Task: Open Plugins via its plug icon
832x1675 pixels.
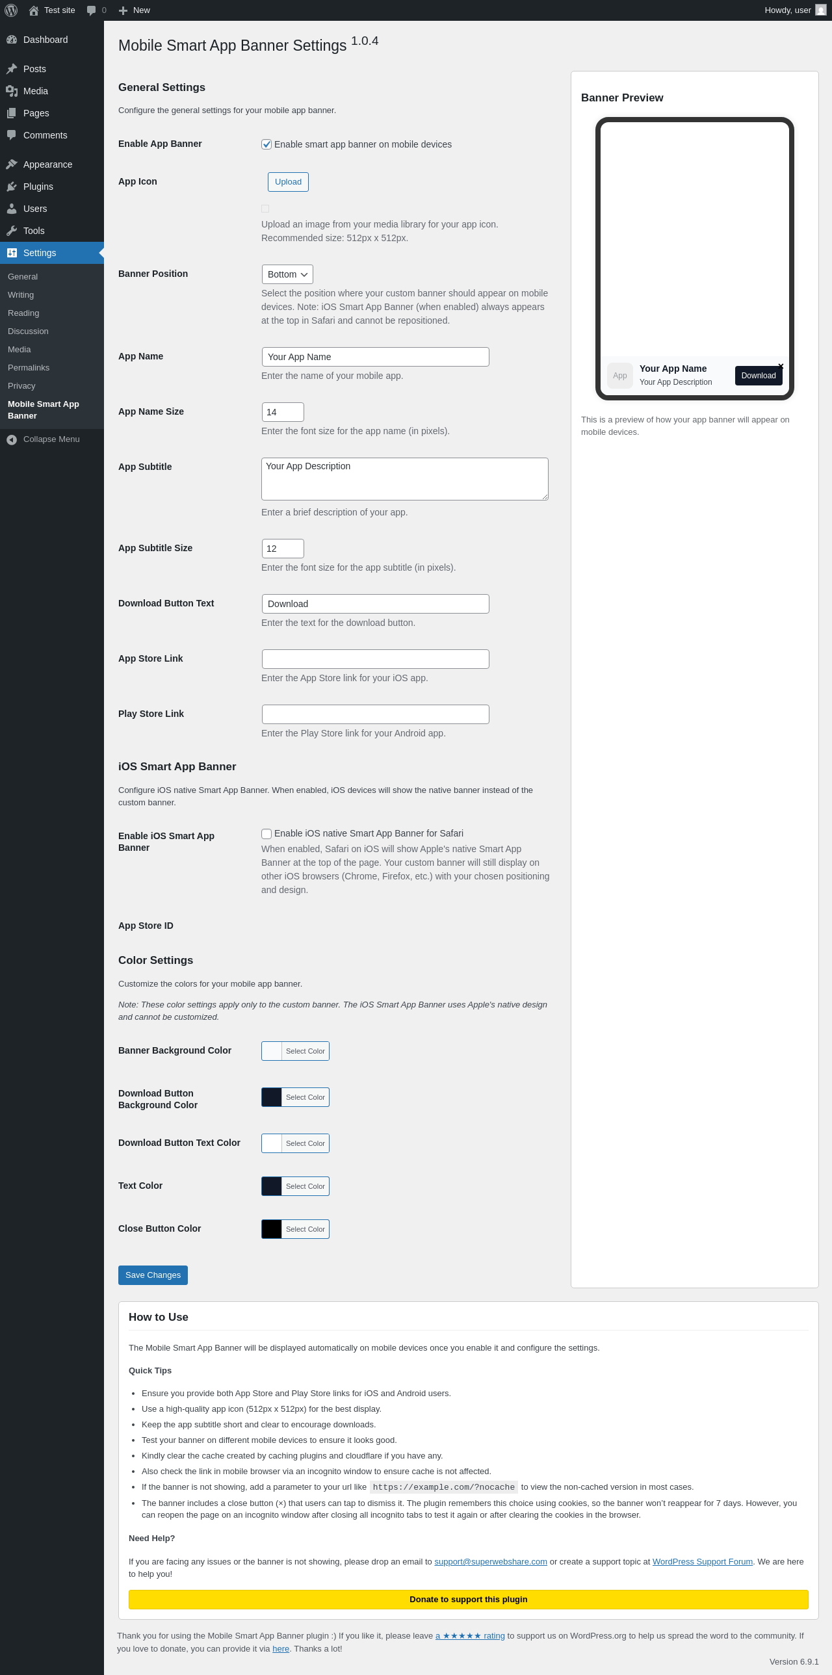Action: point(12,187)
